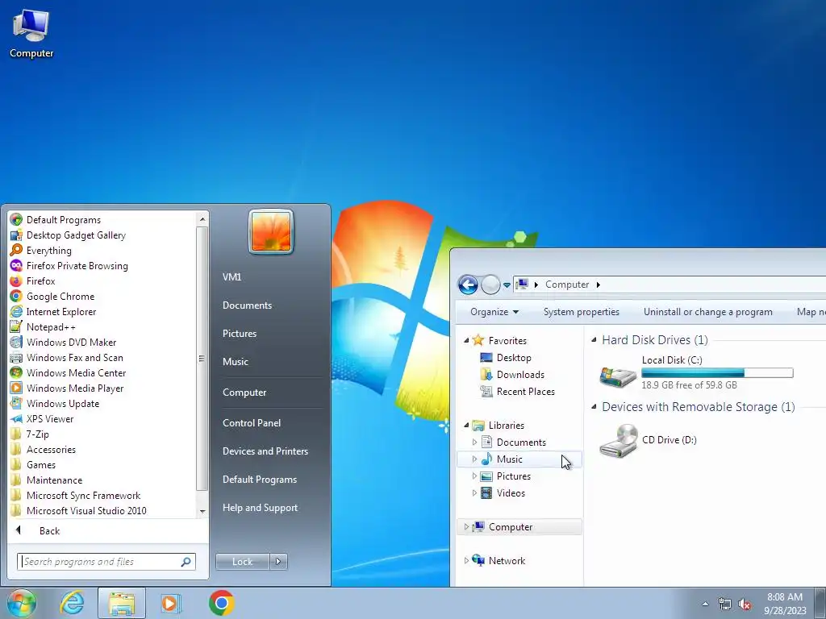Viewport: 826px width, 619px height.
Task: Collapse the Hard Disk Drives group
Action: coord(594,340)
